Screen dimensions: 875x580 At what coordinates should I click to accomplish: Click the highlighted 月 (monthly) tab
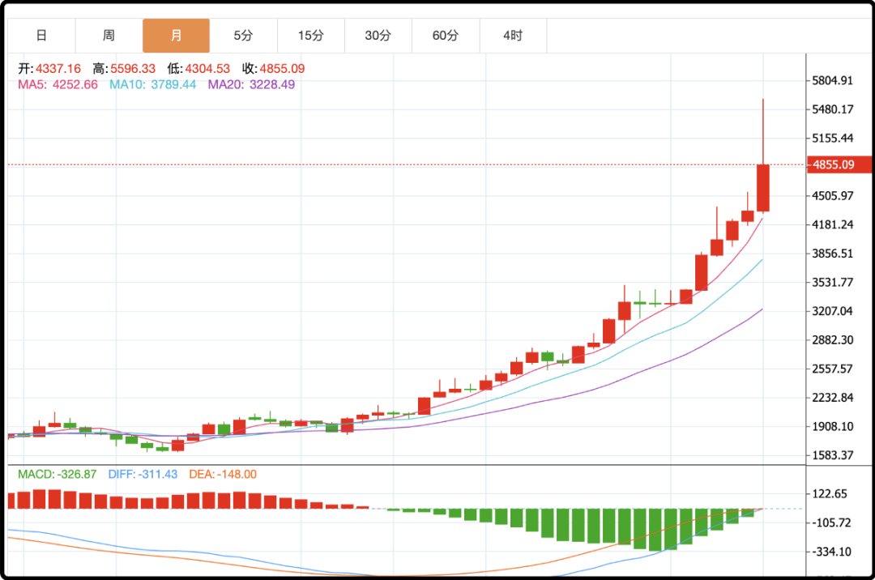click(176, 36)
